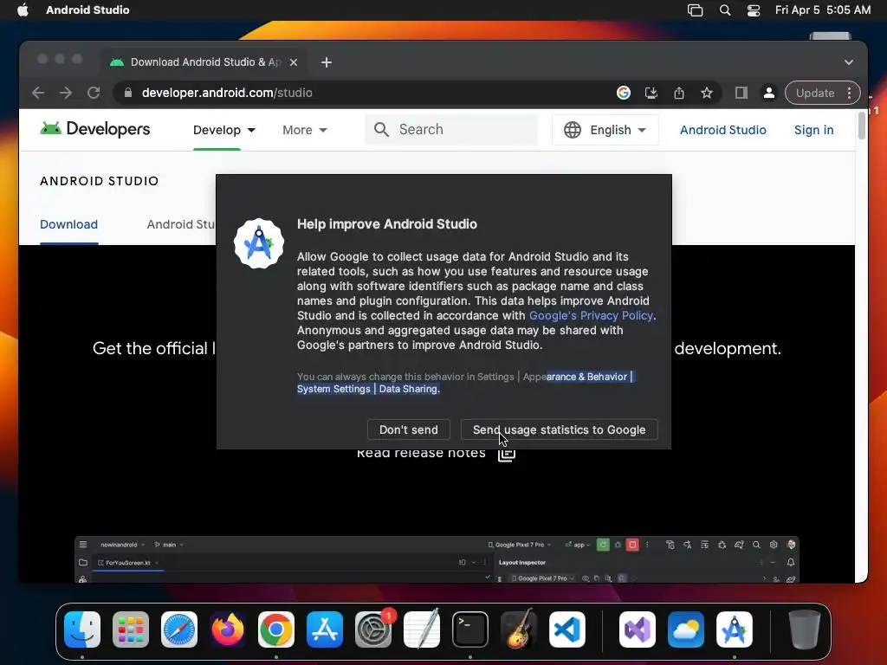
Task: Open a new Chrome tab
Action: (x=327, y=62)
